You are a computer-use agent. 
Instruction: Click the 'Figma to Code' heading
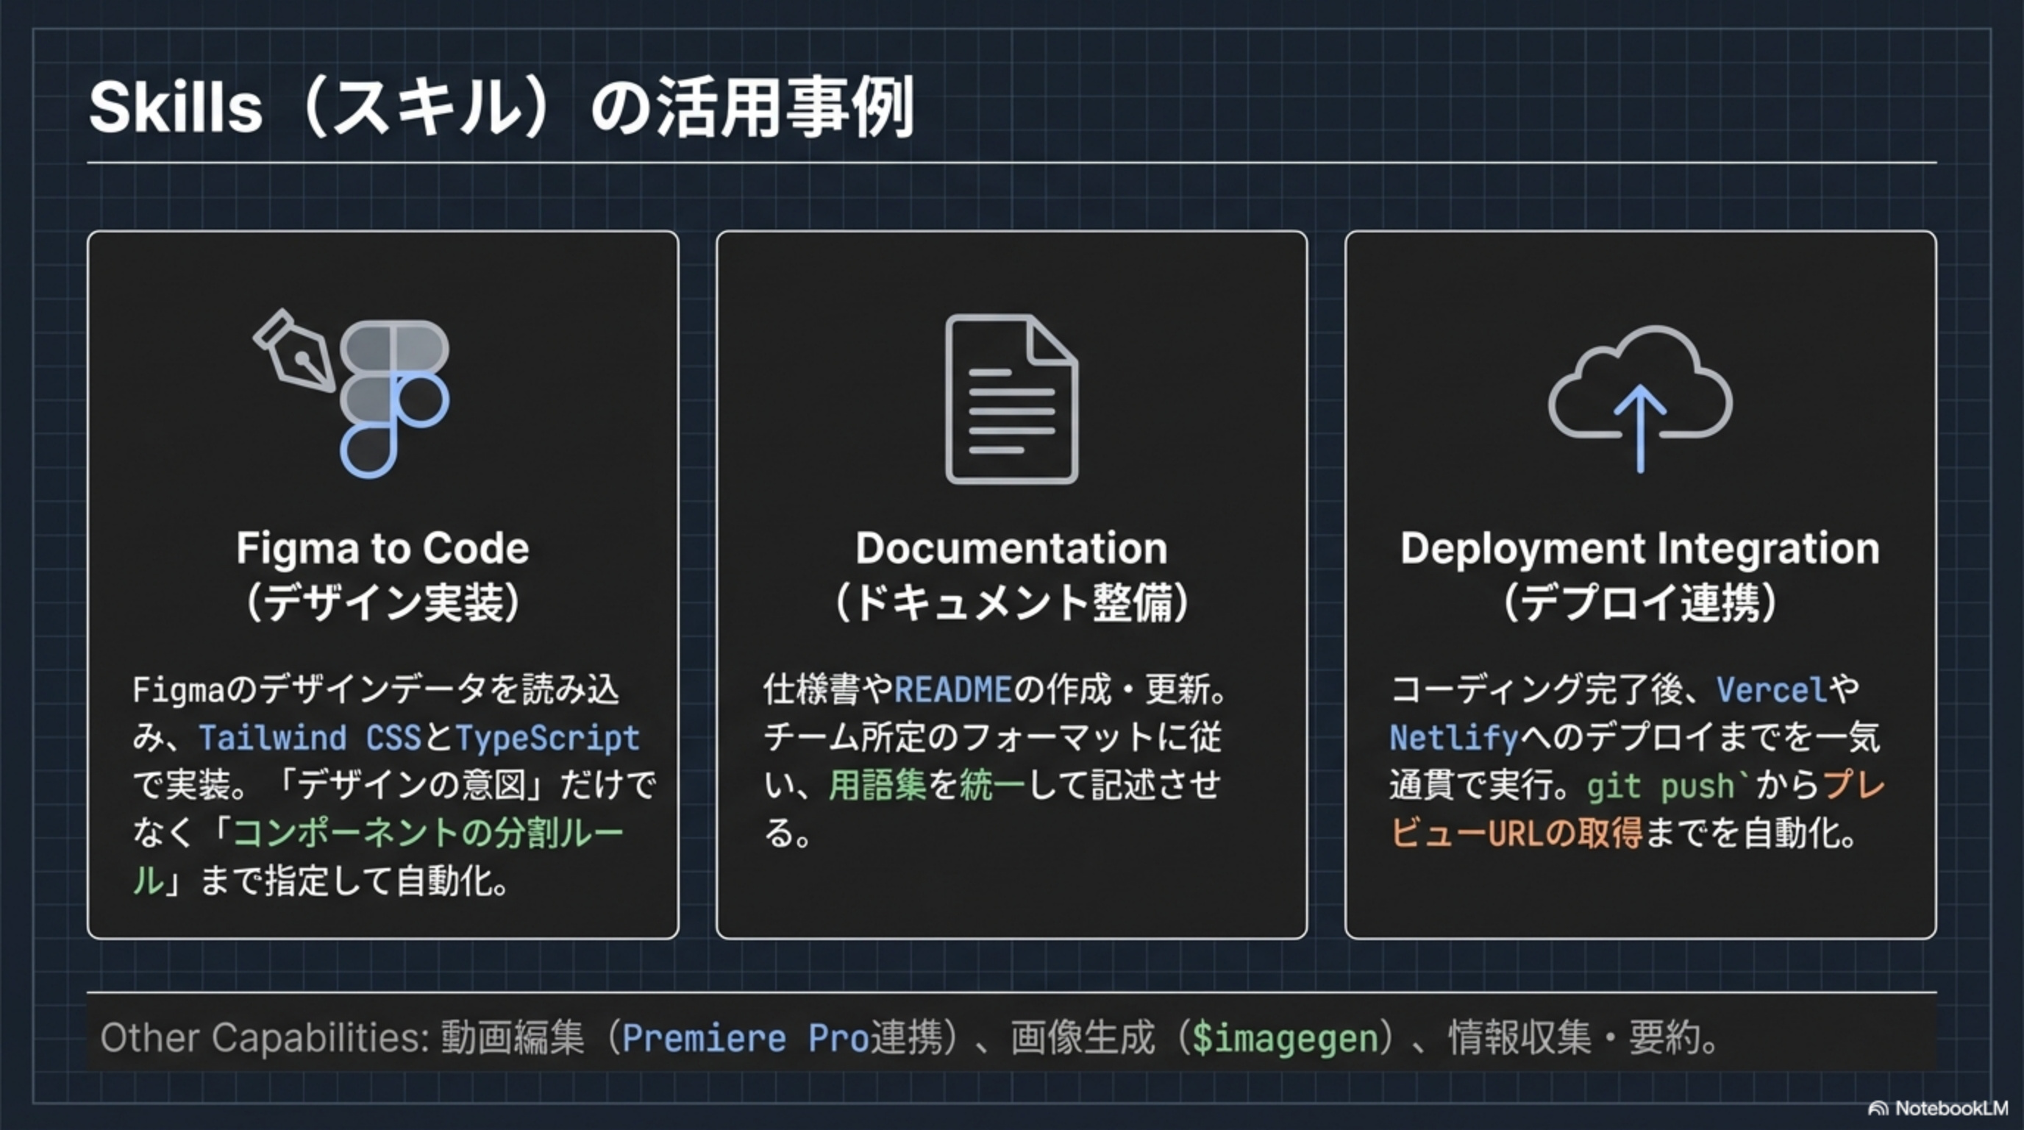[x=382, y=548]
